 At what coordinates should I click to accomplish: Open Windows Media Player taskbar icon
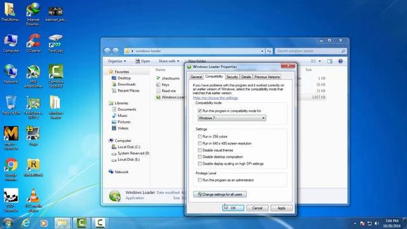(x=44, y=223)
